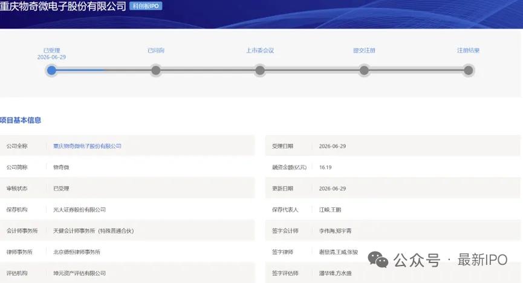The width and height of the screenshot is (523, 283).
Task: Click the 融资金额(亿元) field label
Action: (289, 167)
